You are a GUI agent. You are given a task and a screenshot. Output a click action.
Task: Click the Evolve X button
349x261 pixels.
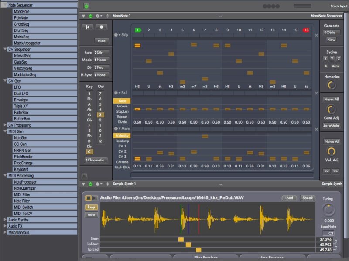325,58
